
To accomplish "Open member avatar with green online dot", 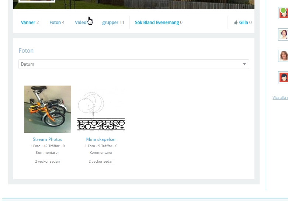I will [x=283, y=13].
